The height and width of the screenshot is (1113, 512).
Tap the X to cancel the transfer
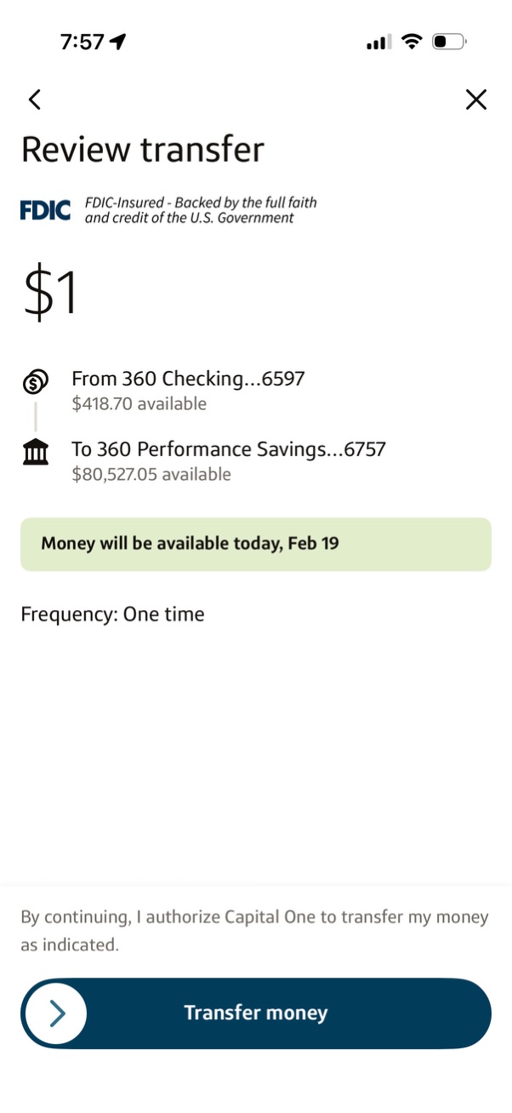475,100
